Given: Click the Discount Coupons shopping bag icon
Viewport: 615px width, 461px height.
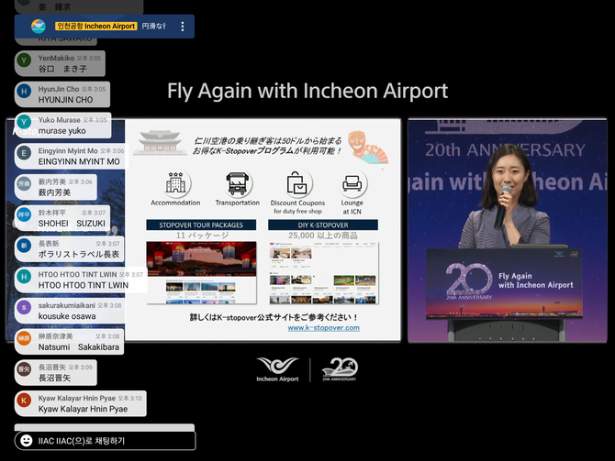Looking at the screenshot, I should (297, 181).
